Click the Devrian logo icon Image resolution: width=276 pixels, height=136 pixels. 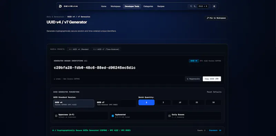pyautogui.click(x=60, y=6)
